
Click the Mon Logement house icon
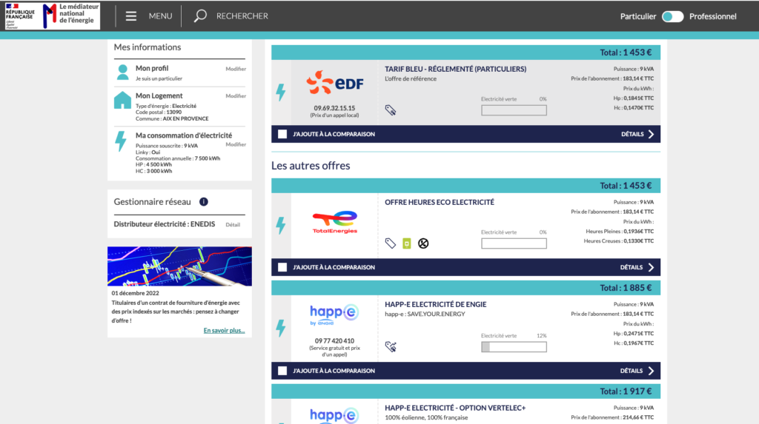[x=122, y=100]
